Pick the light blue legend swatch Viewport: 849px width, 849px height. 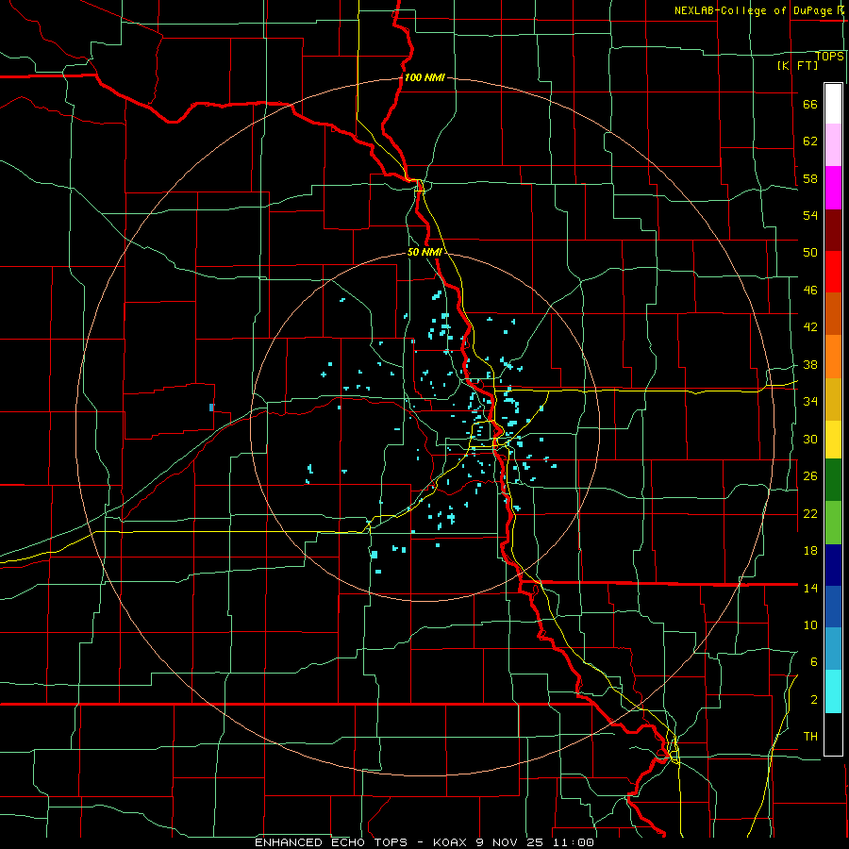point(833,649)
